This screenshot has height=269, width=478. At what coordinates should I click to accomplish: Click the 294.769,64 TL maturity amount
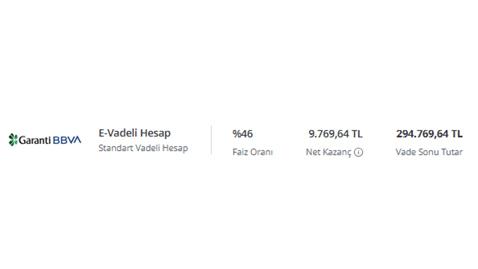coord(429,134)
